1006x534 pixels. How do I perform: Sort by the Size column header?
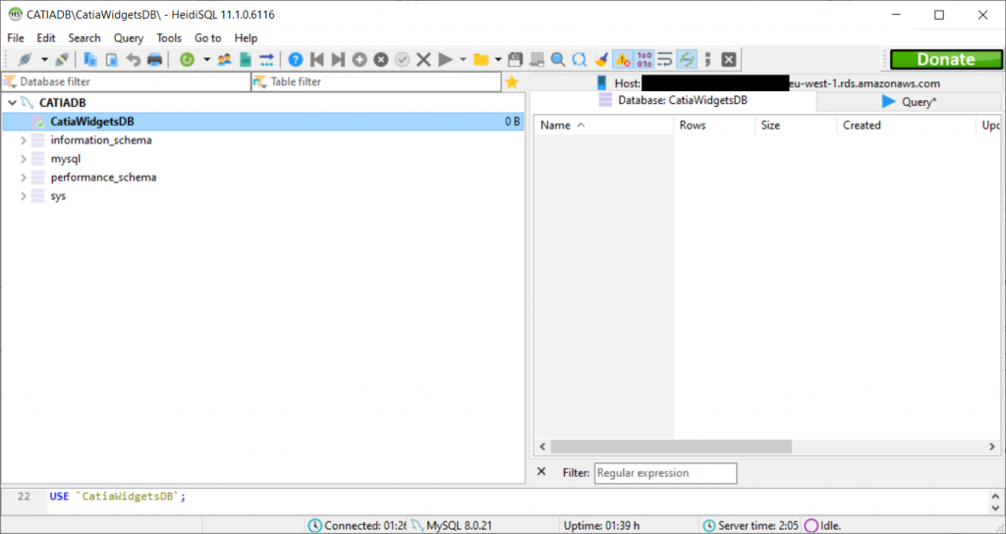coord(796,126)
